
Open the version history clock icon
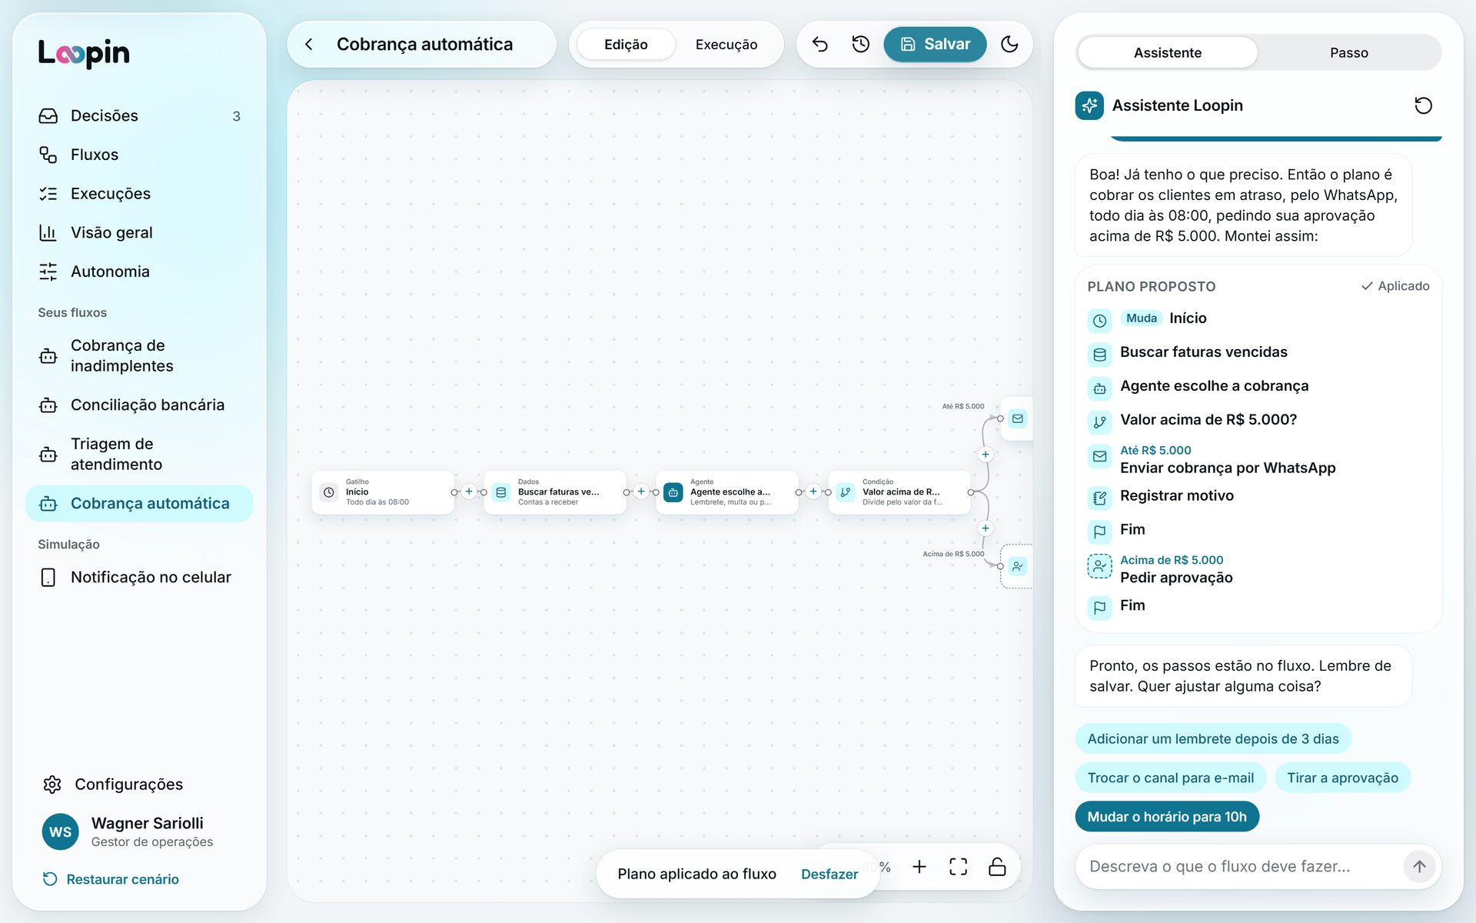coord(860,45)
